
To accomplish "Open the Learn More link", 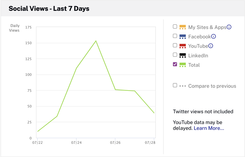I will tap(209, 128).
